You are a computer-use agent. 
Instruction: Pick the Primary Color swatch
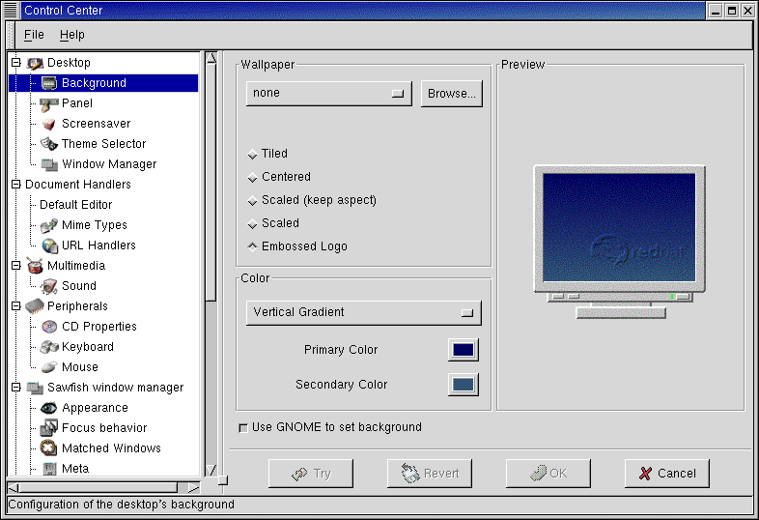464,350
